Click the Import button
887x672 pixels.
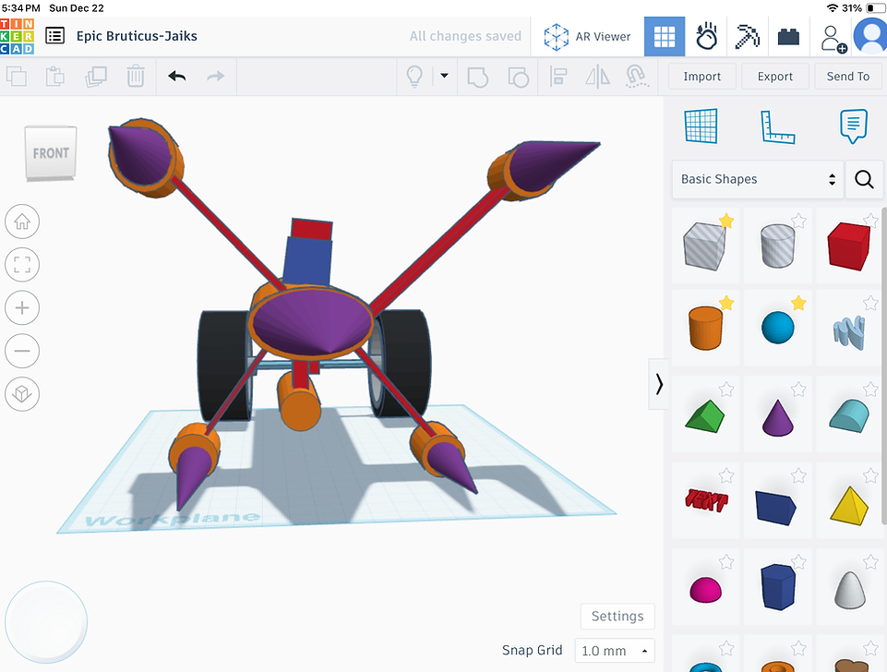[x=702, y=77]
